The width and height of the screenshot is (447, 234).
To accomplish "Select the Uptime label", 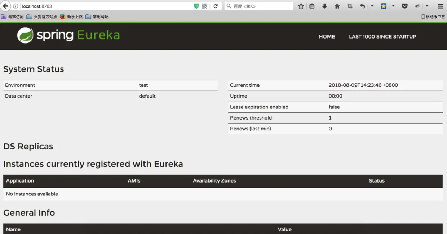I will (x=239, y=96).
